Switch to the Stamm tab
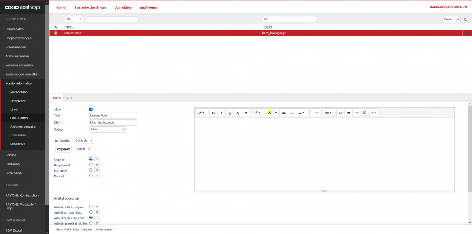This screenshot has height=234, width=472. click(56, 98)
